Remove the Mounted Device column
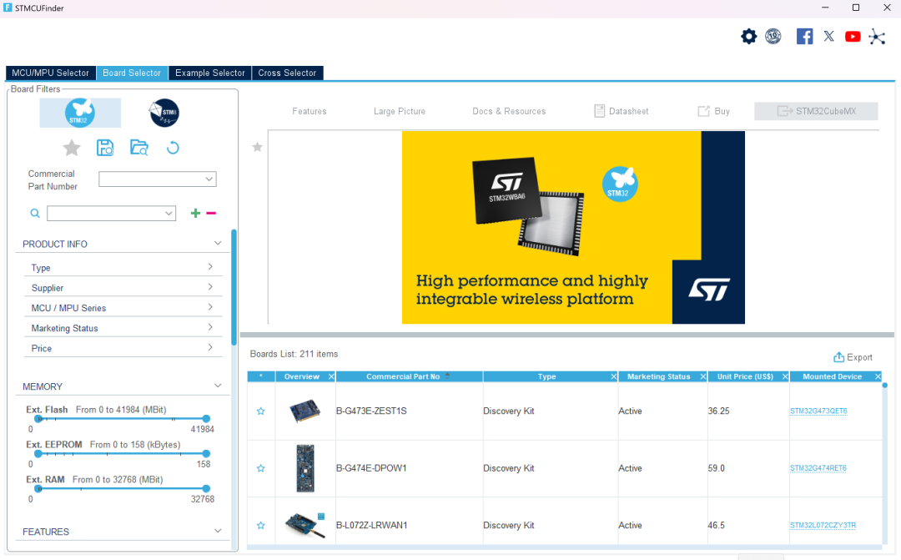This screenshot has width=901, height=560. click(x=878, y=376)
